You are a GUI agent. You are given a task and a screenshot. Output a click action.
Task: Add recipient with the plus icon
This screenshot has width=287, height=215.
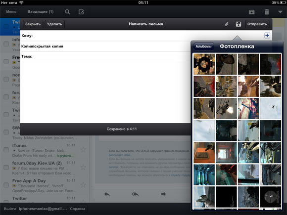(x=267, y=35)
